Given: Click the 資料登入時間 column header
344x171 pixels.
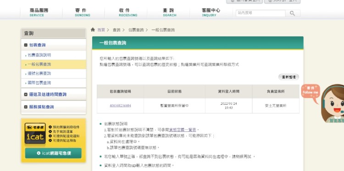Looking at the screenshot, I should pos(228,91).
